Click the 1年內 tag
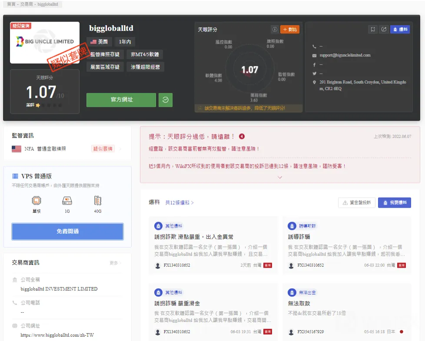Viewport: 425px width, 341px height. [x=125, y=42]
